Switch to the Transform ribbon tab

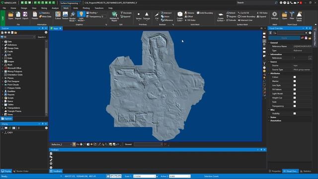click(99, 8)
